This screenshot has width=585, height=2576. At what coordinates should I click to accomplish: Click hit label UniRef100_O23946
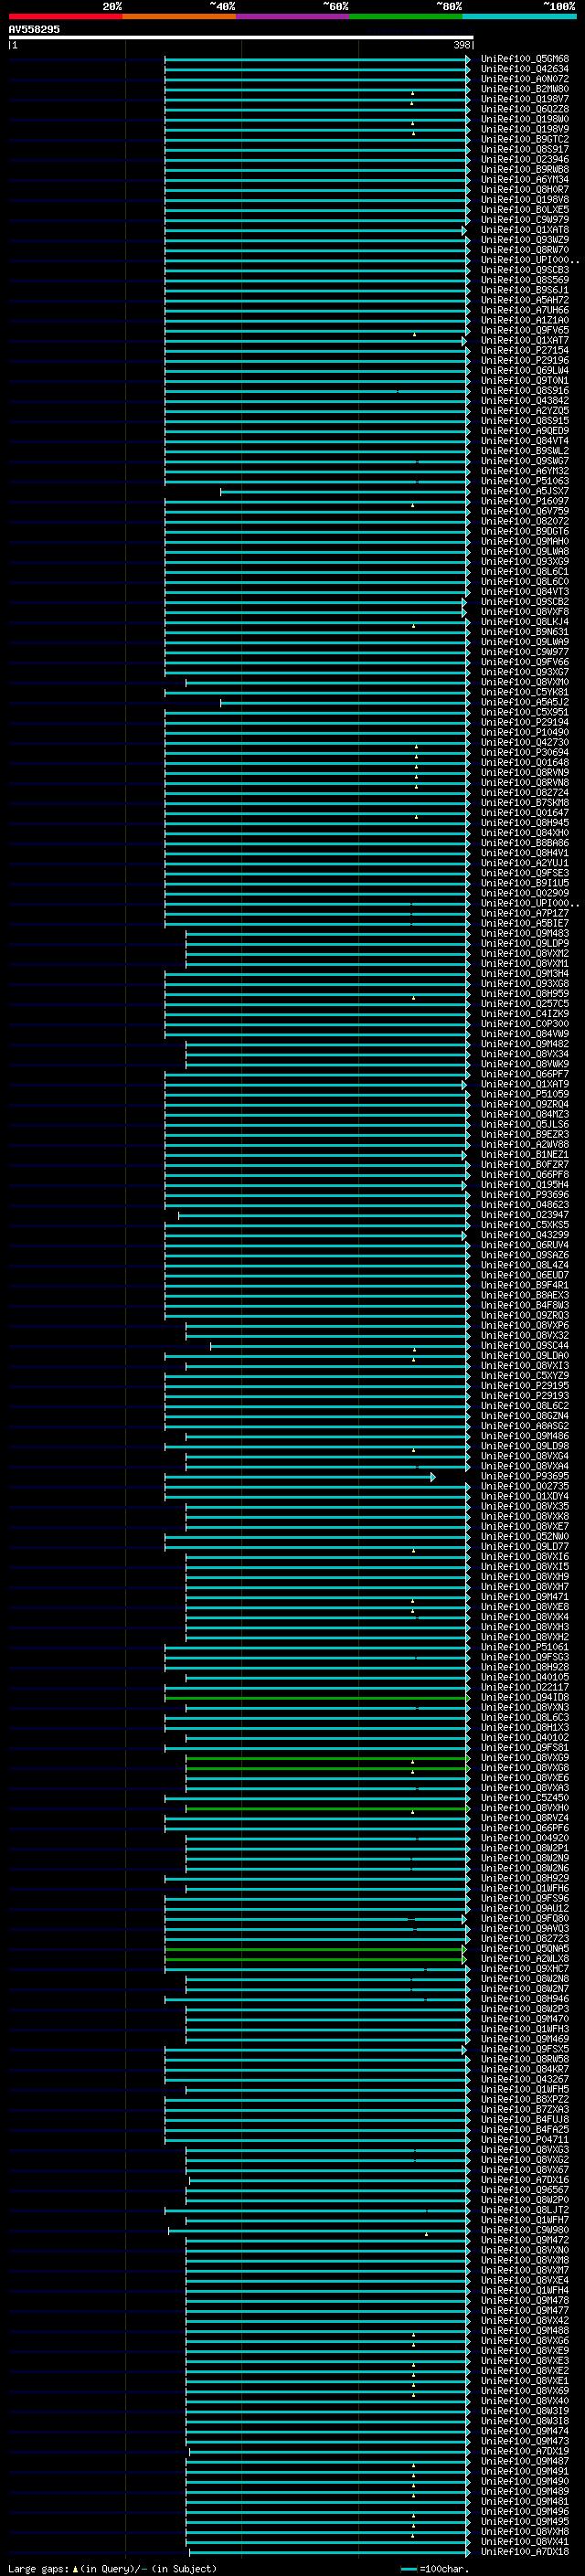[x=525, y=159]
